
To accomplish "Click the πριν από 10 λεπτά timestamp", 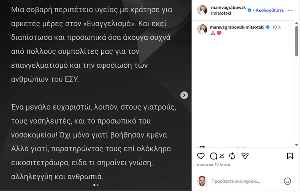I will pos(213,165).
